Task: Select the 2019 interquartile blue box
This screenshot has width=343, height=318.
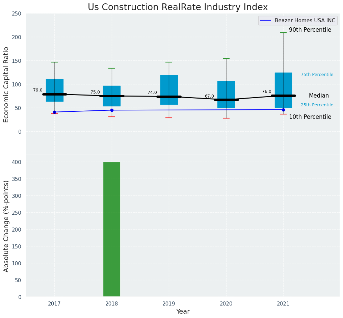Action: [169, 84]
